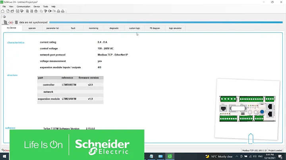
Task: Open the View menu
Action: pos(11,7)
